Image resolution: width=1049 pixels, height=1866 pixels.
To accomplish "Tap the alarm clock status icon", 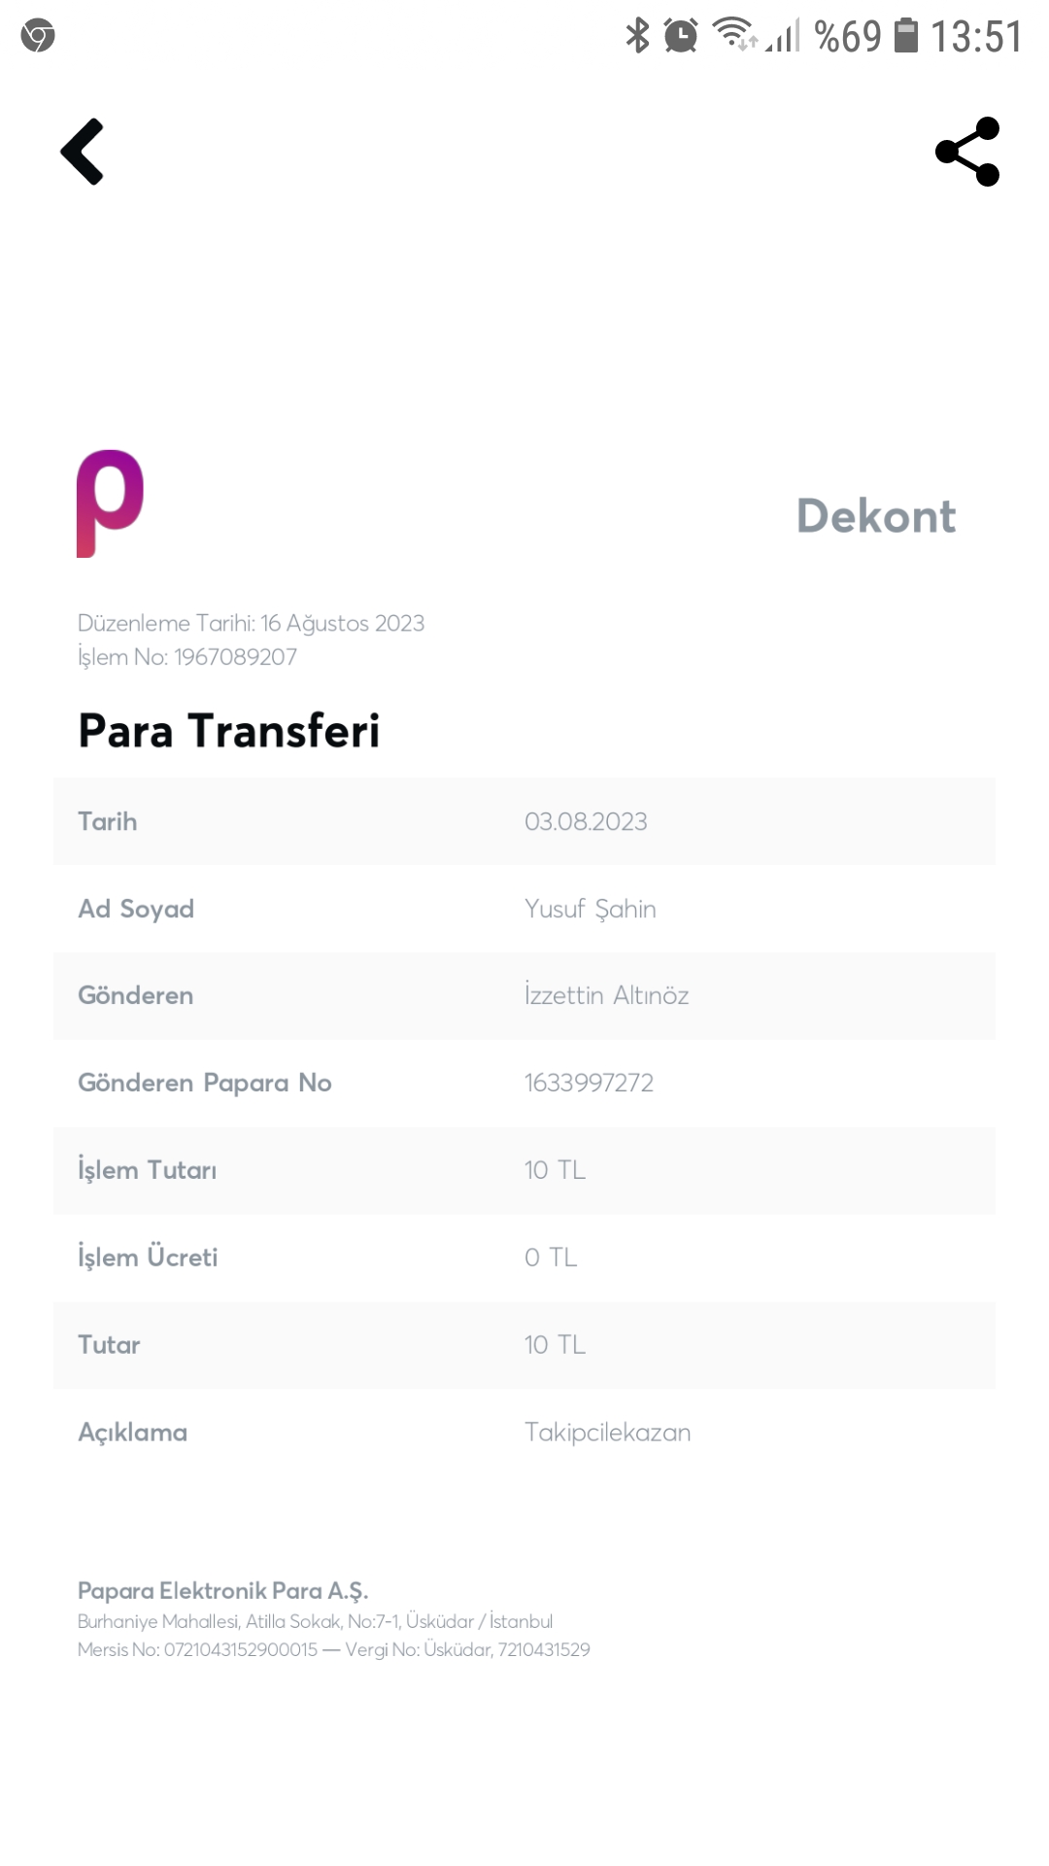I will click(x=681, y=36).
